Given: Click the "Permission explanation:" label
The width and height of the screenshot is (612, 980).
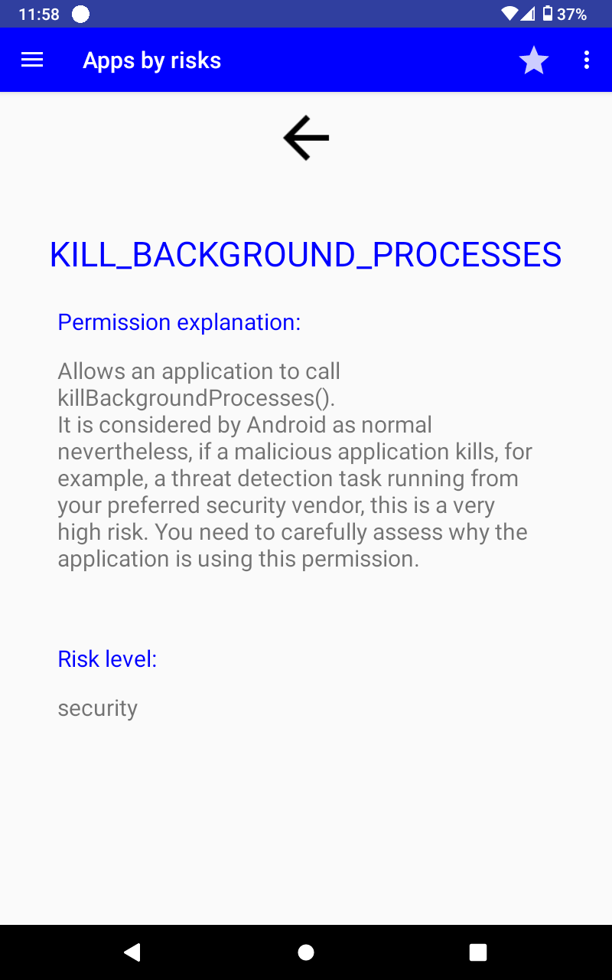Looking at the screenshot, I should [x=179, y=322].
